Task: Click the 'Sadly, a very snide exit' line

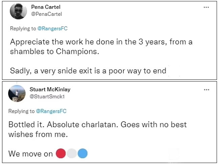Action: 88,71
